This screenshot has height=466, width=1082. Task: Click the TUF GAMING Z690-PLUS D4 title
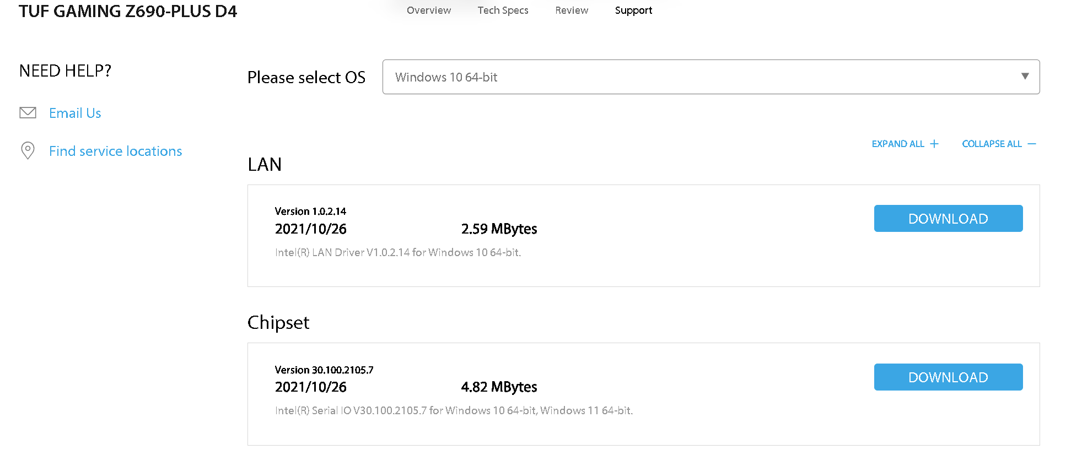128,12
